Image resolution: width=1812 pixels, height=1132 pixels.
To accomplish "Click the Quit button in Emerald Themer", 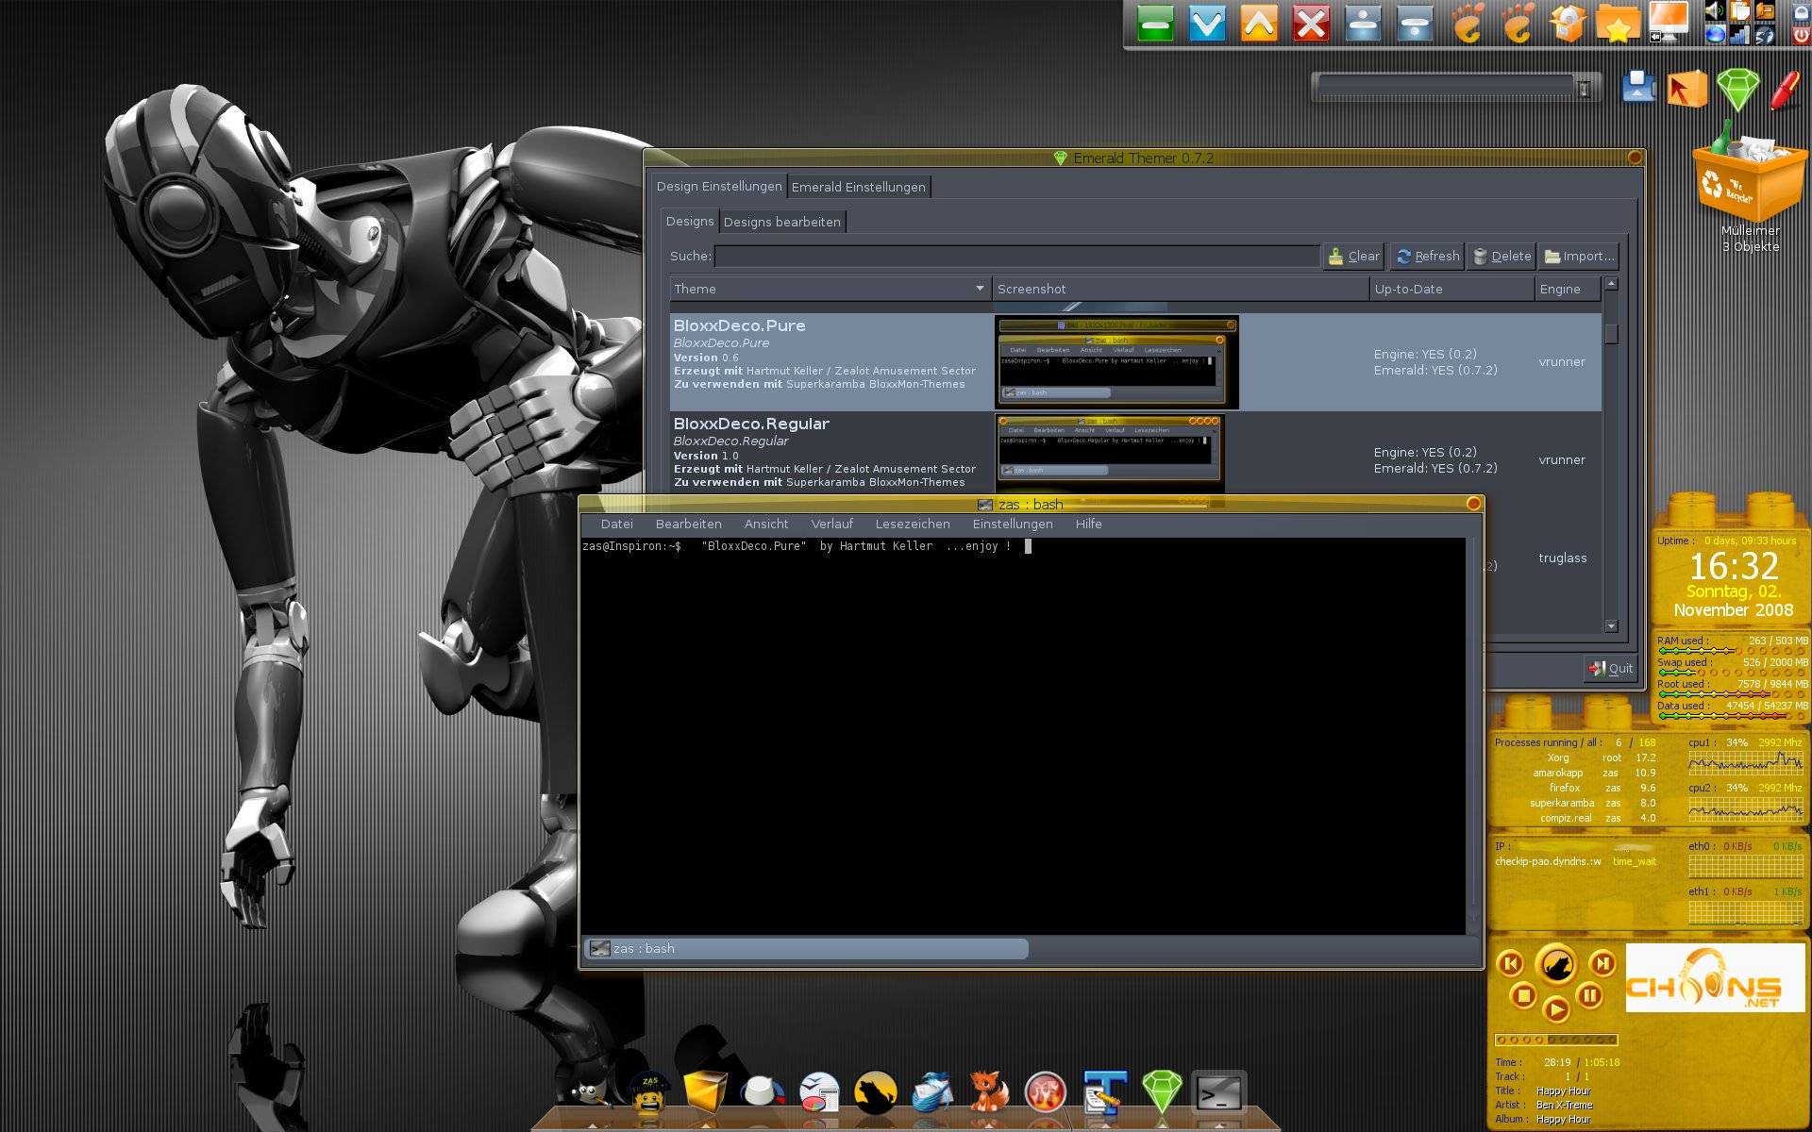I will pos(1610,668).
